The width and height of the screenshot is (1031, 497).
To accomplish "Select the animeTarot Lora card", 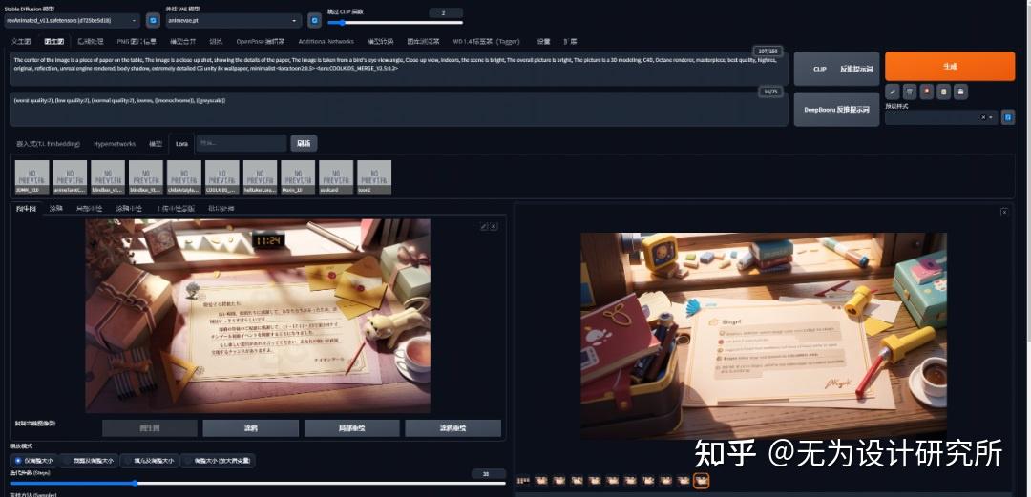I will 70,177.
